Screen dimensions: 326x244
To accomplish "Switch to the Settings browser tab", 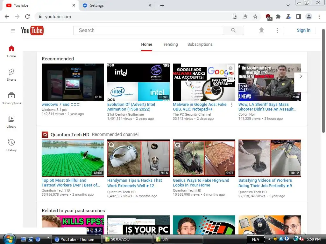I will (117, 5).
